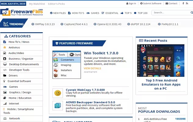Viewport: 193px width, 122px height.
Task: Open the Win Toolkit screenshot thumbnail
Action: (67, 65)
